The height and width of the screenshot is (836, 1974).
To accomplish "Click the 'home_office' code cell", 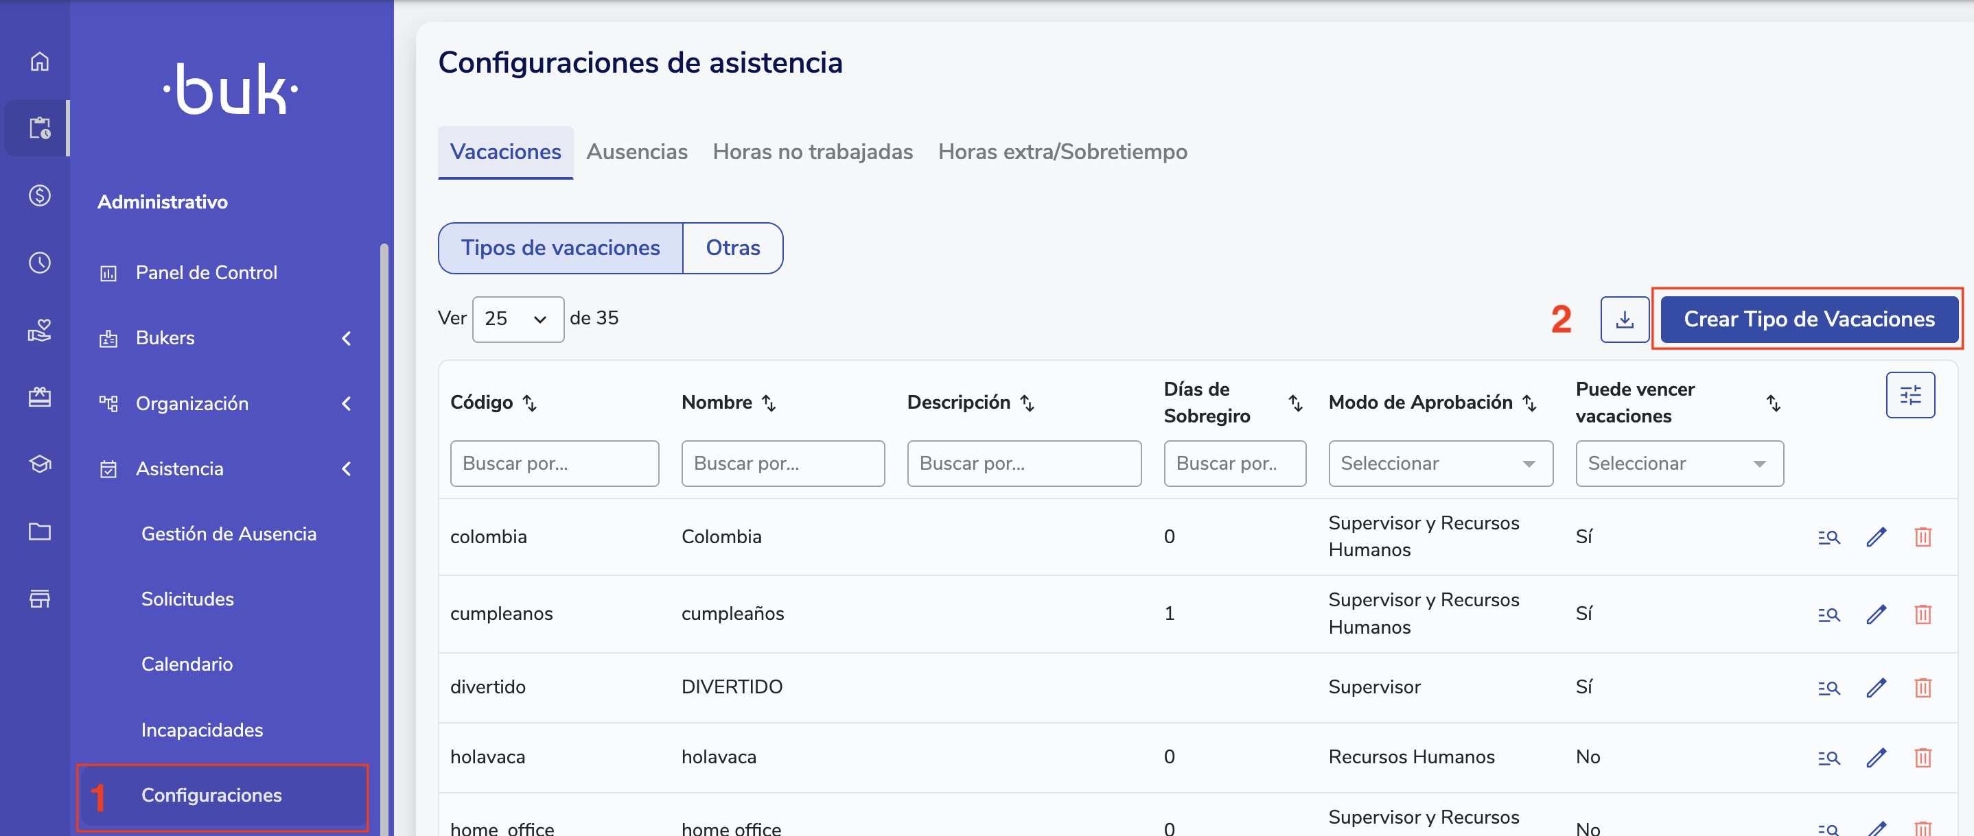I will [x=502, y=828].
